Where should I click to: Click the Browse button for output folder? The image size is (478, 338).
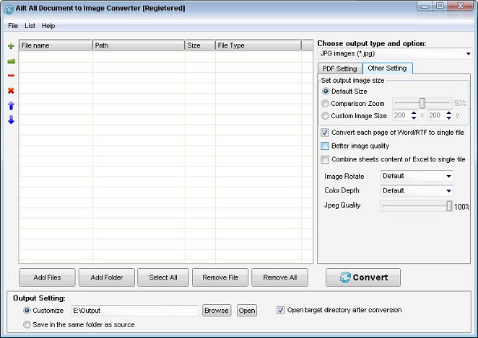pyautogui.click(x=216, y=311)
